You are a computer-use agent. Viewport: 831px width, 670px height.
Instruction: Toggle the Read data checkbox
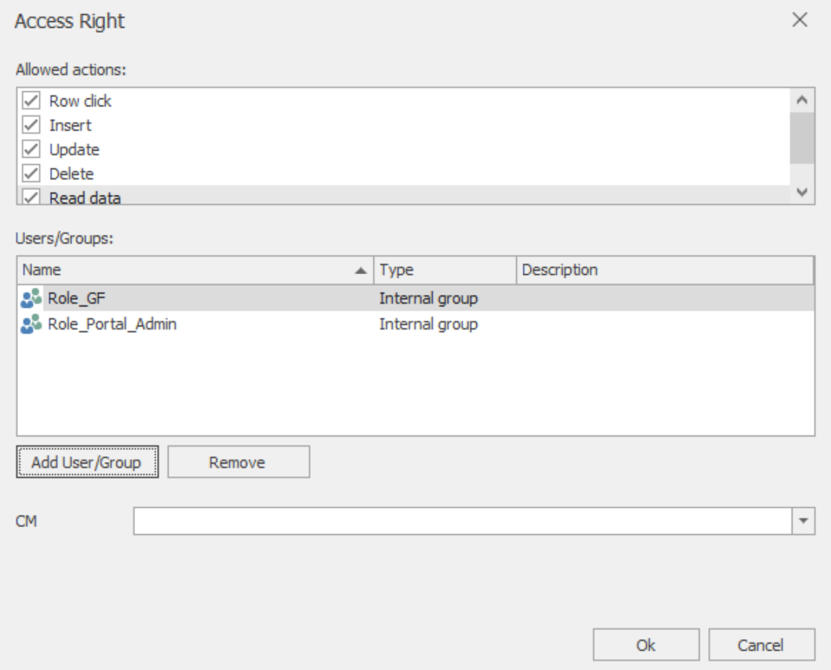tap(31, 196)
